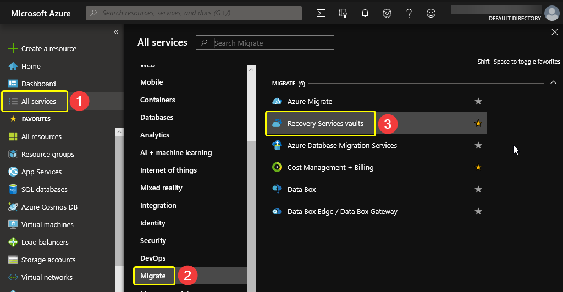563x292 pixels.
Task: Collapse the MIGRATE section chevron
Action: click(x=553, y=82)
